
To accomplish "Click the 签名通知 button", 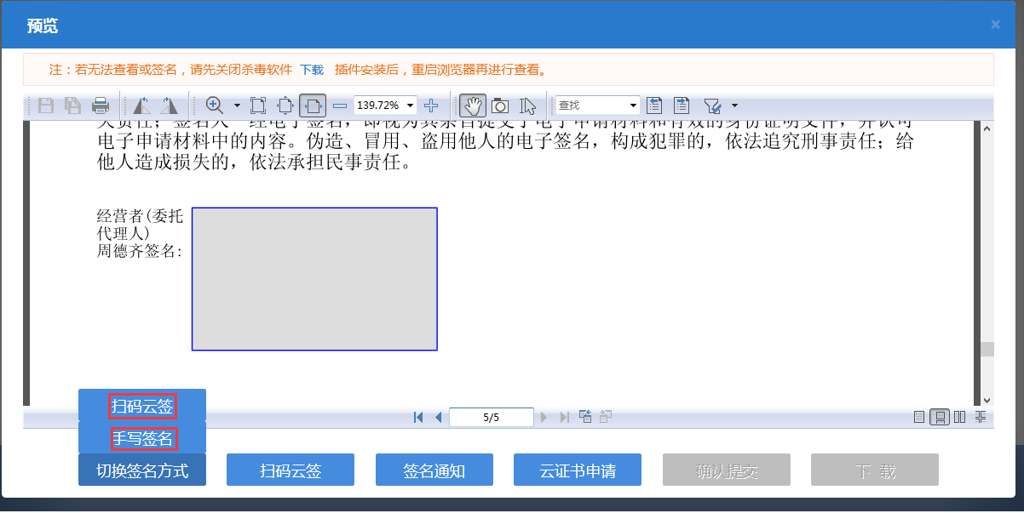I will point(434,469).
